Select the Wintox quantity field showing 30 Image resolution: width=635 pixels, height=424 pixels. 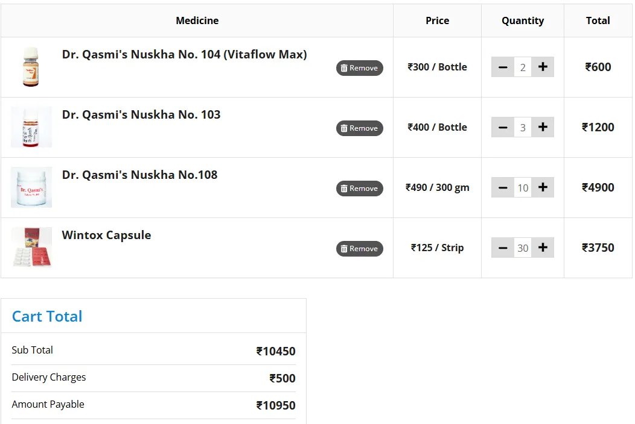point(523,248)
